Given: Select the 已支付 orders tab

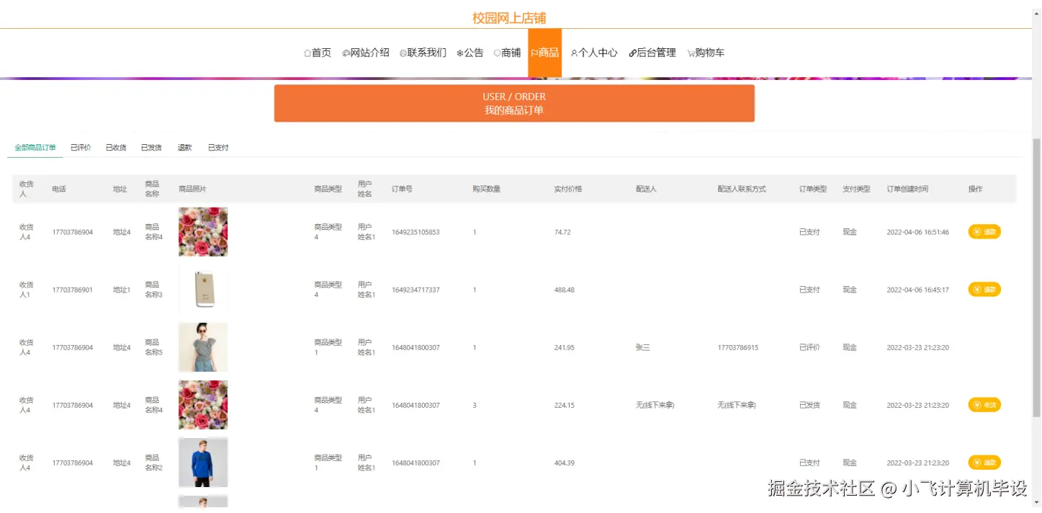Looking at the screenshot, I should [x=218, y=146].
